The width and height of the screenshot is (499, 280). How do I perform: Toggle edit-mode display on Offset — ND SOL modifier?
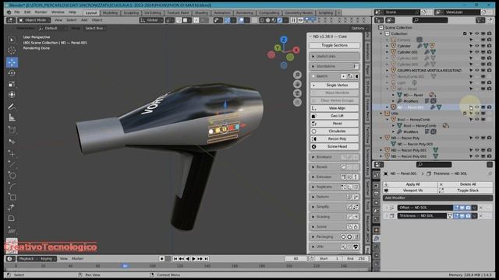456,208
